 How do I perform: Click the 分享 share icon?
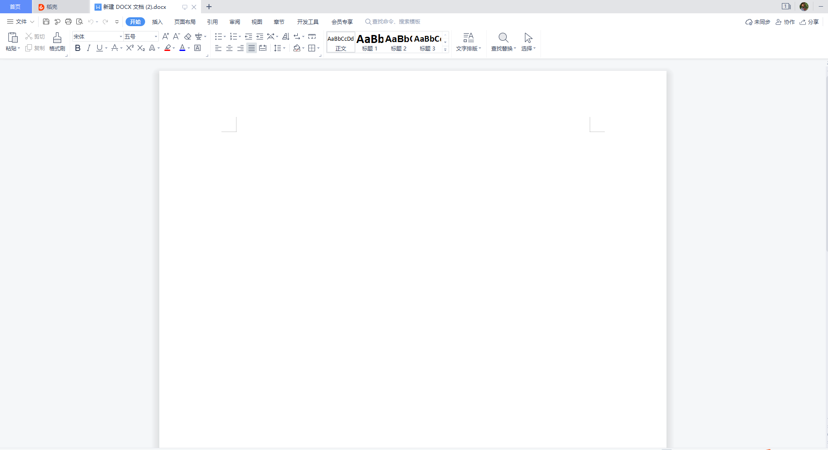[803, 22]
